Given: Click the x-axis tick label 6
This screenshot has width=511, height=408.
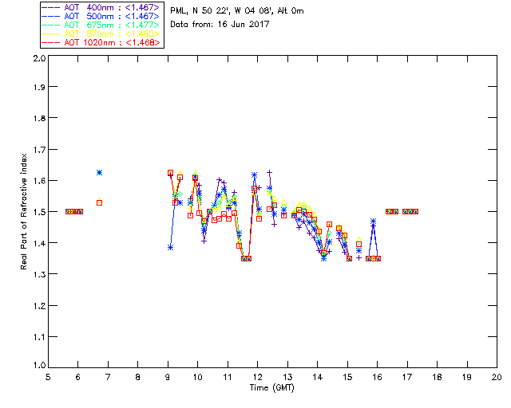Looking at the screenshot, I should coord(78,377).
